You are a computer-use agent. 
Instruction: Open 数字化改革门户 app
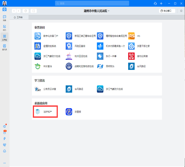[46, 36]
